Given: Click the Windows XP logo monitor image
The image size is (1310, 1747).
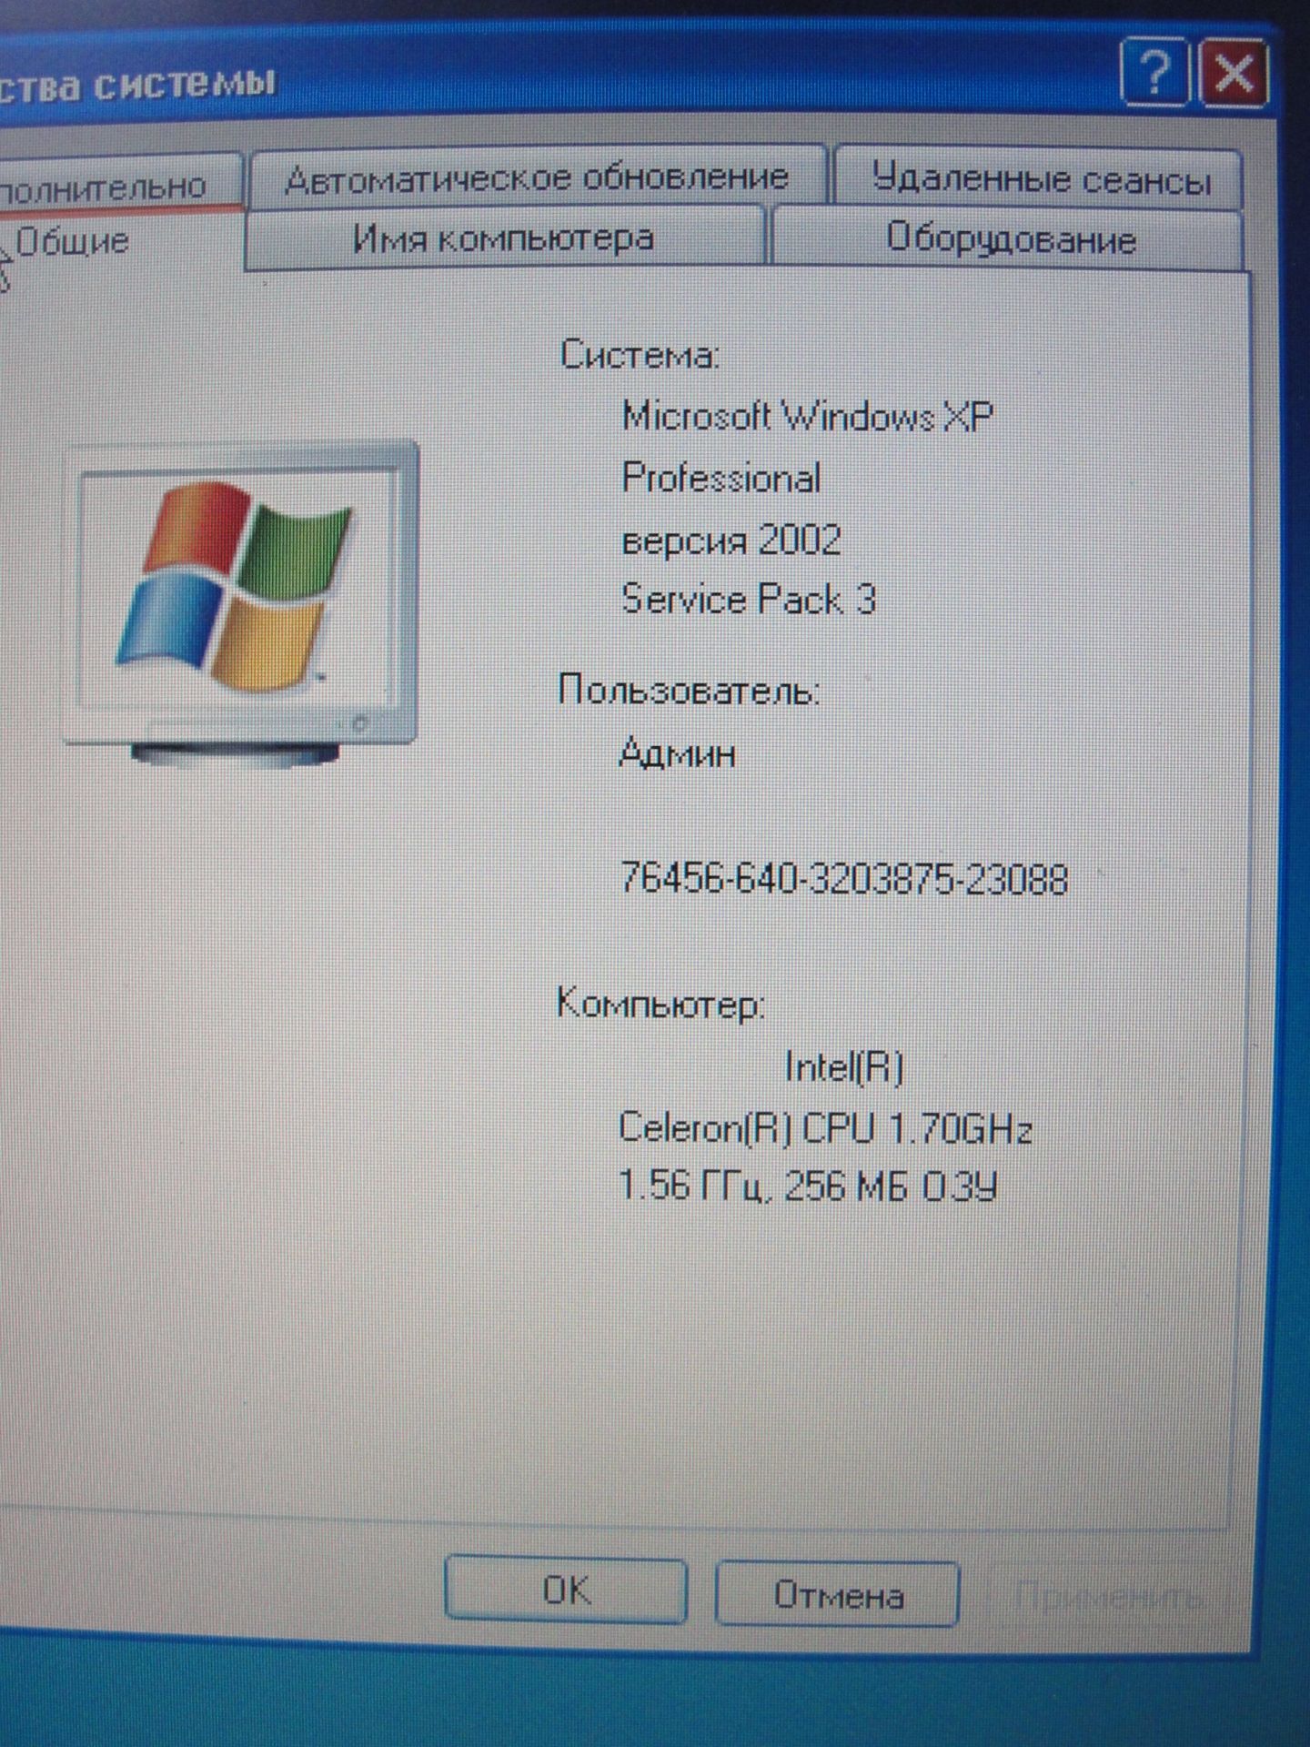Looking at the screenshot, I should pos(241,602).
